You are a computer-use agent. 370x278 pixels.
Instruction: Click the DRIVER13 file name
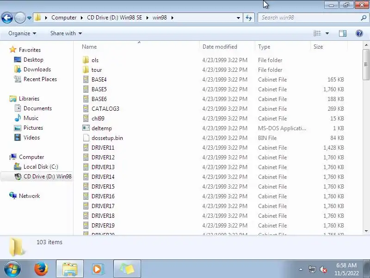coord(103,167)
